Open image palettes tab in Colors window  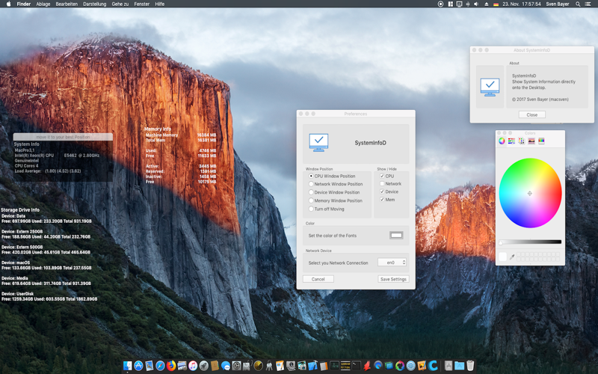[x=531, y=141]
